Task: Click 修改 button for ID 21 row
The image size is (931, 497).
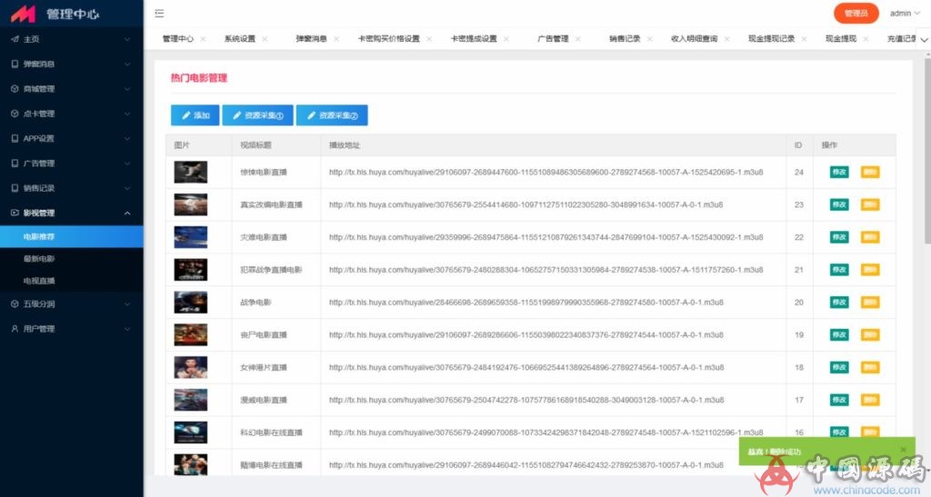Action: click(839, 270)
